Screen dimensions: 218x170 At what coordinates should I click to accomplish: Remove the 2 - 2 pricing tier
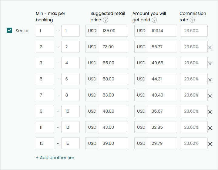point(210,47)
